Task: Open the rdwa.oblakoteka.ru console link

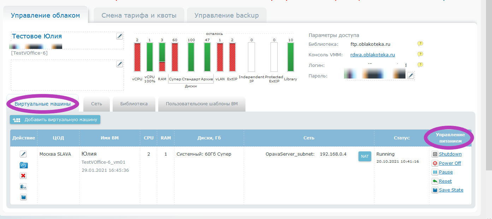Action: coord(372,55)
